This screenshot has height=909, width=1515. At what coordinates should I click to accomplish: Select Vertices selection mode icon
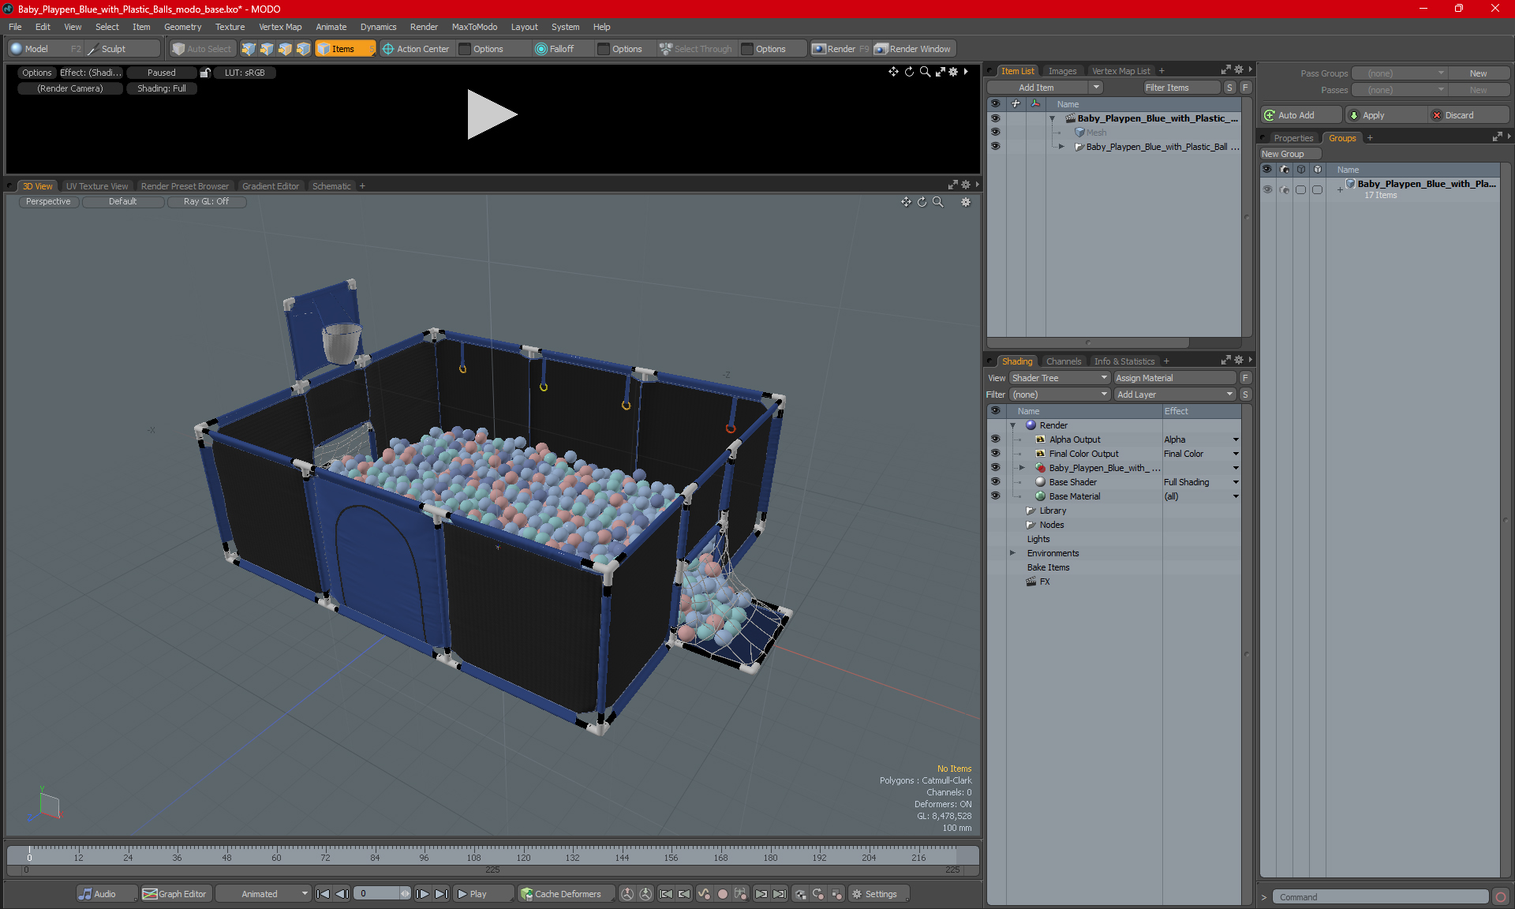(249, 49)
